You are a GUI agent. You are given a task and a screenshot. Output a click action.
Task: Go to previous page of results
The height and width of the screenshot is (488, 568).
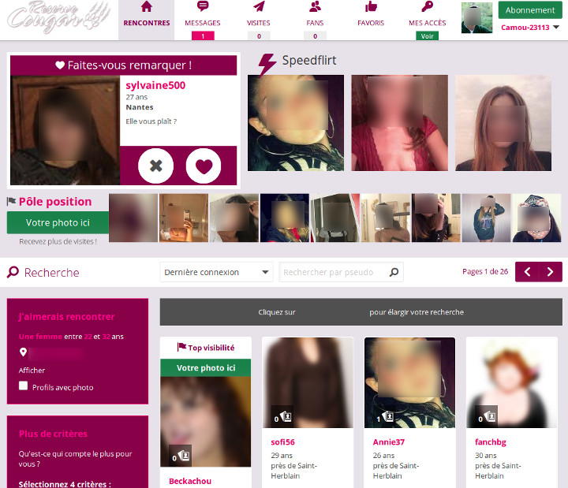pyautogui.click(x=527, y=272)
